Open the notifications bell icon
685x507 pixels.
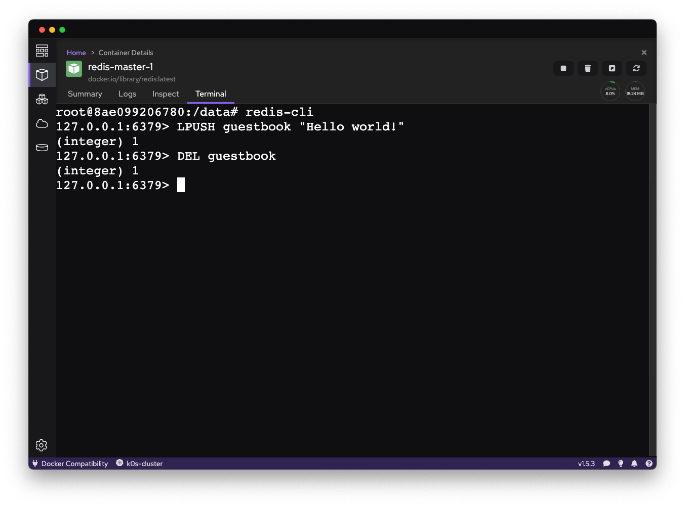(634, 464)
